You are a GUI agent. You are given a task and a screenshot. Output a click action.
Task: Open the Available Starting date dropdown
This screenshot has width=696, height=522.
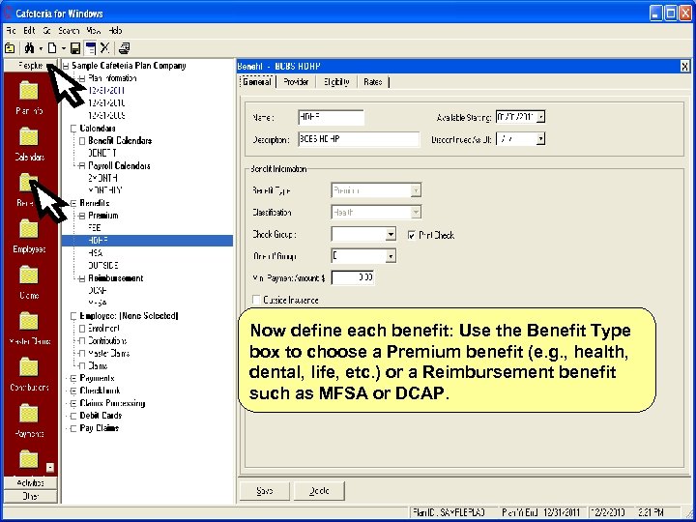point(540,117)
